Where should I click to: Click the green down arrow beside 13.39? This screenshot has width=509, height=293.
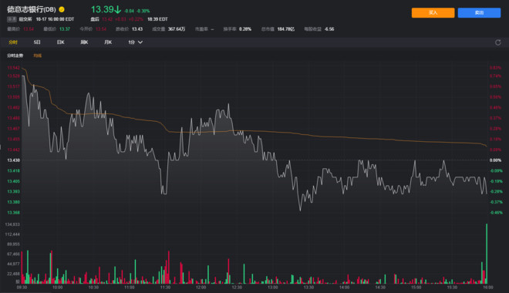click(117, 10)
